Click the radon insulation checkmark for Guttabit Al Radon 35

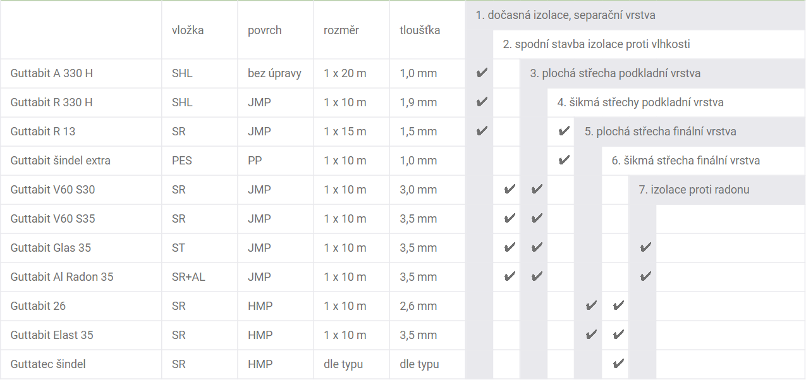[645, 277]
